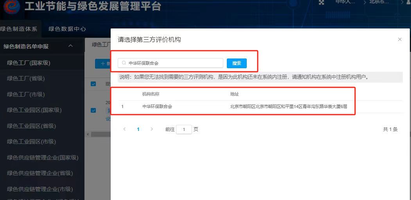Click the 搜索 button
The image size is (411, 200).
237,63
